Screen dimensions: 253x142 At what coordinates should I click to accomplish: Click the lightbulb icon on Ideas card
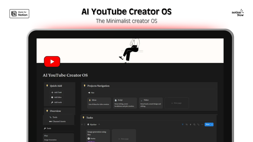(90, 100)
